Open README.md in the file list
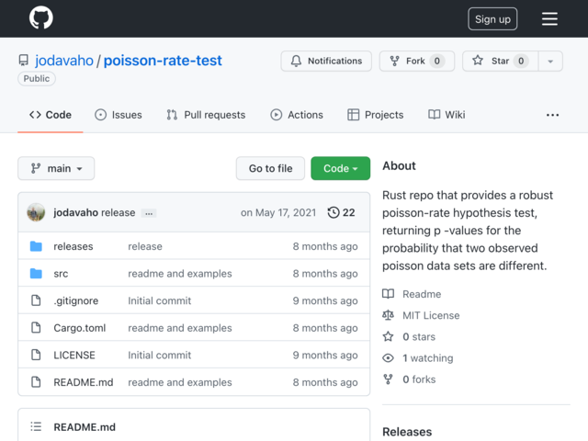The height and width of the screenshot is (441, 588). (84, 382)
